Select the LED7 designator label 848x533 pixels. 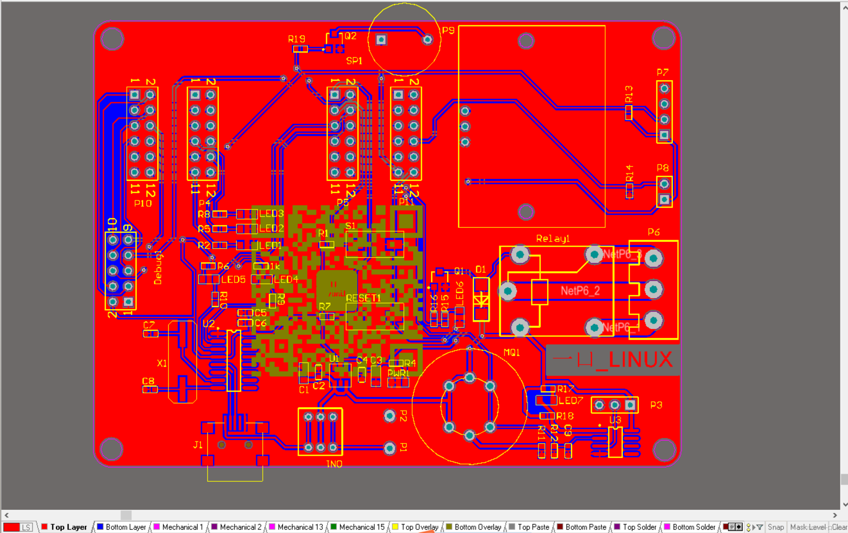point(570,400)
